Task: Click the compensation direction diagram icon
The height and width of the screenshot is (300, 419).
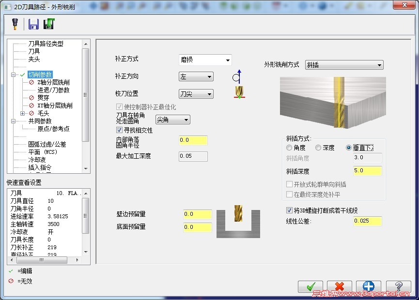Action: click(237, 77)
